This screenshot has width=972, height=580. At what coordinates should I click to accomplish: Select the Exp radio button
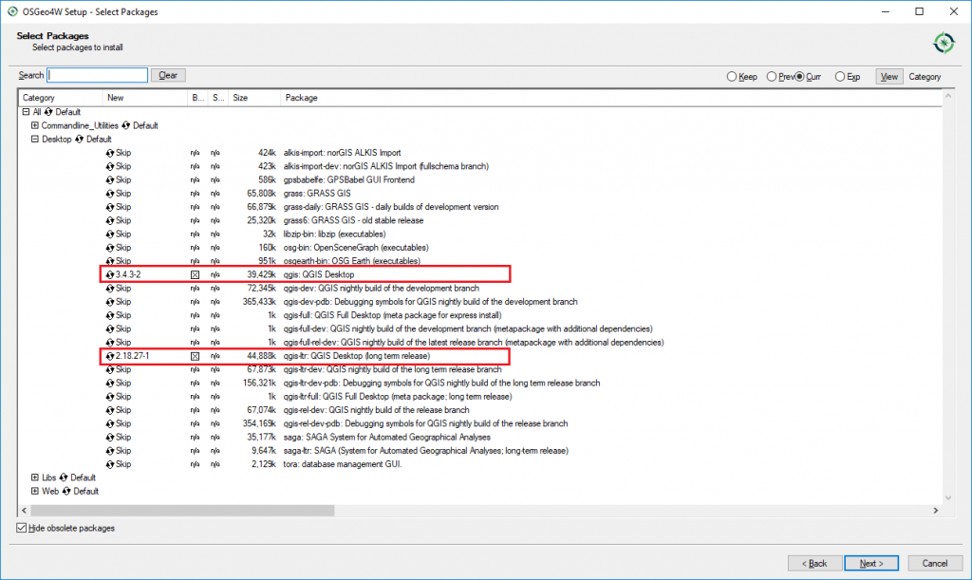[x=839, y=77]
